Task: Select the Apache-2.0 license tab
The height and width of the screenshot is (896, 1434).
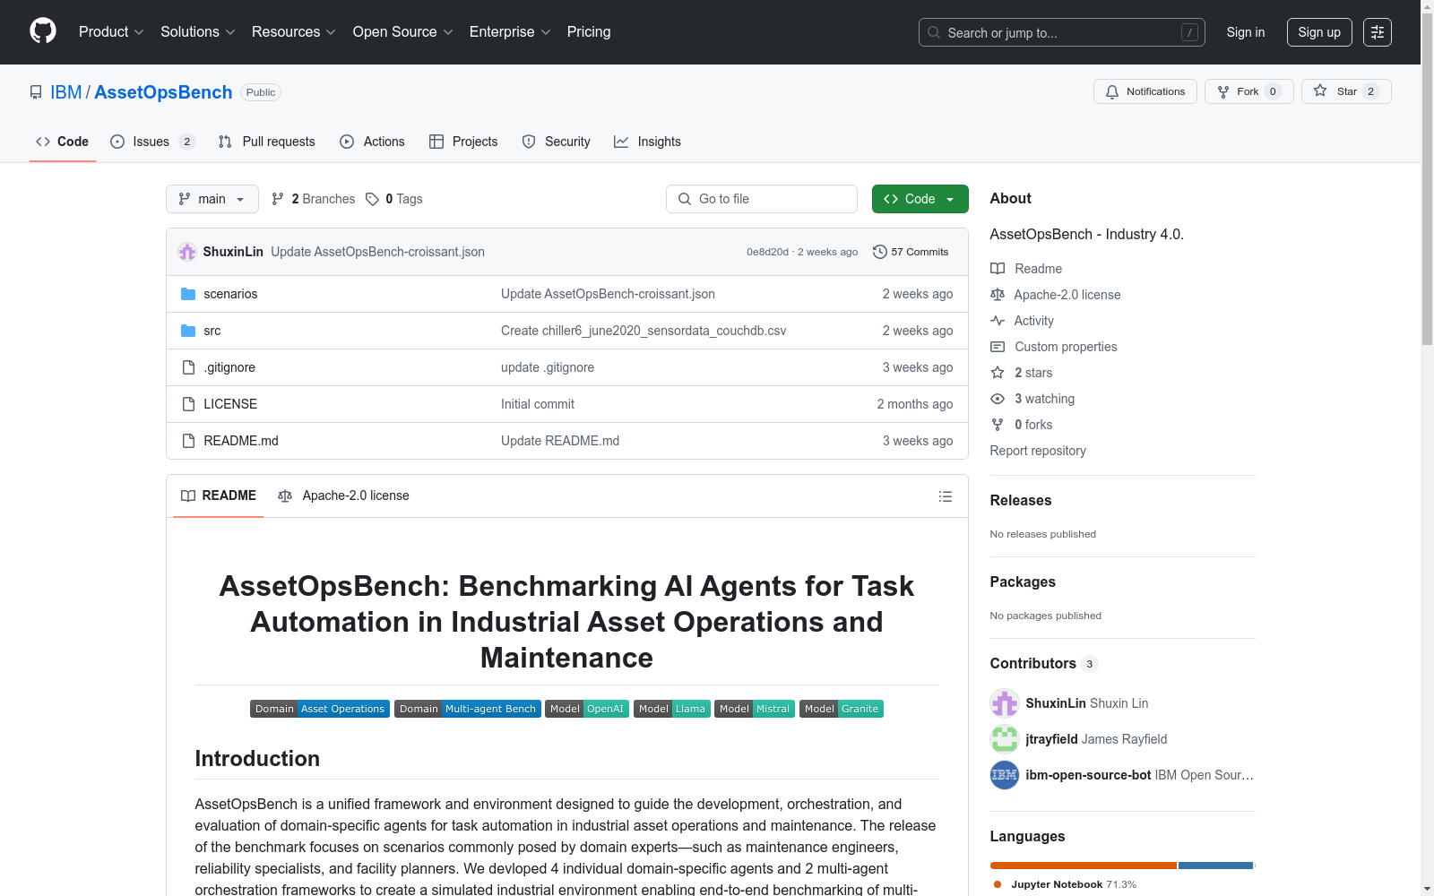Action: [344, 495]
